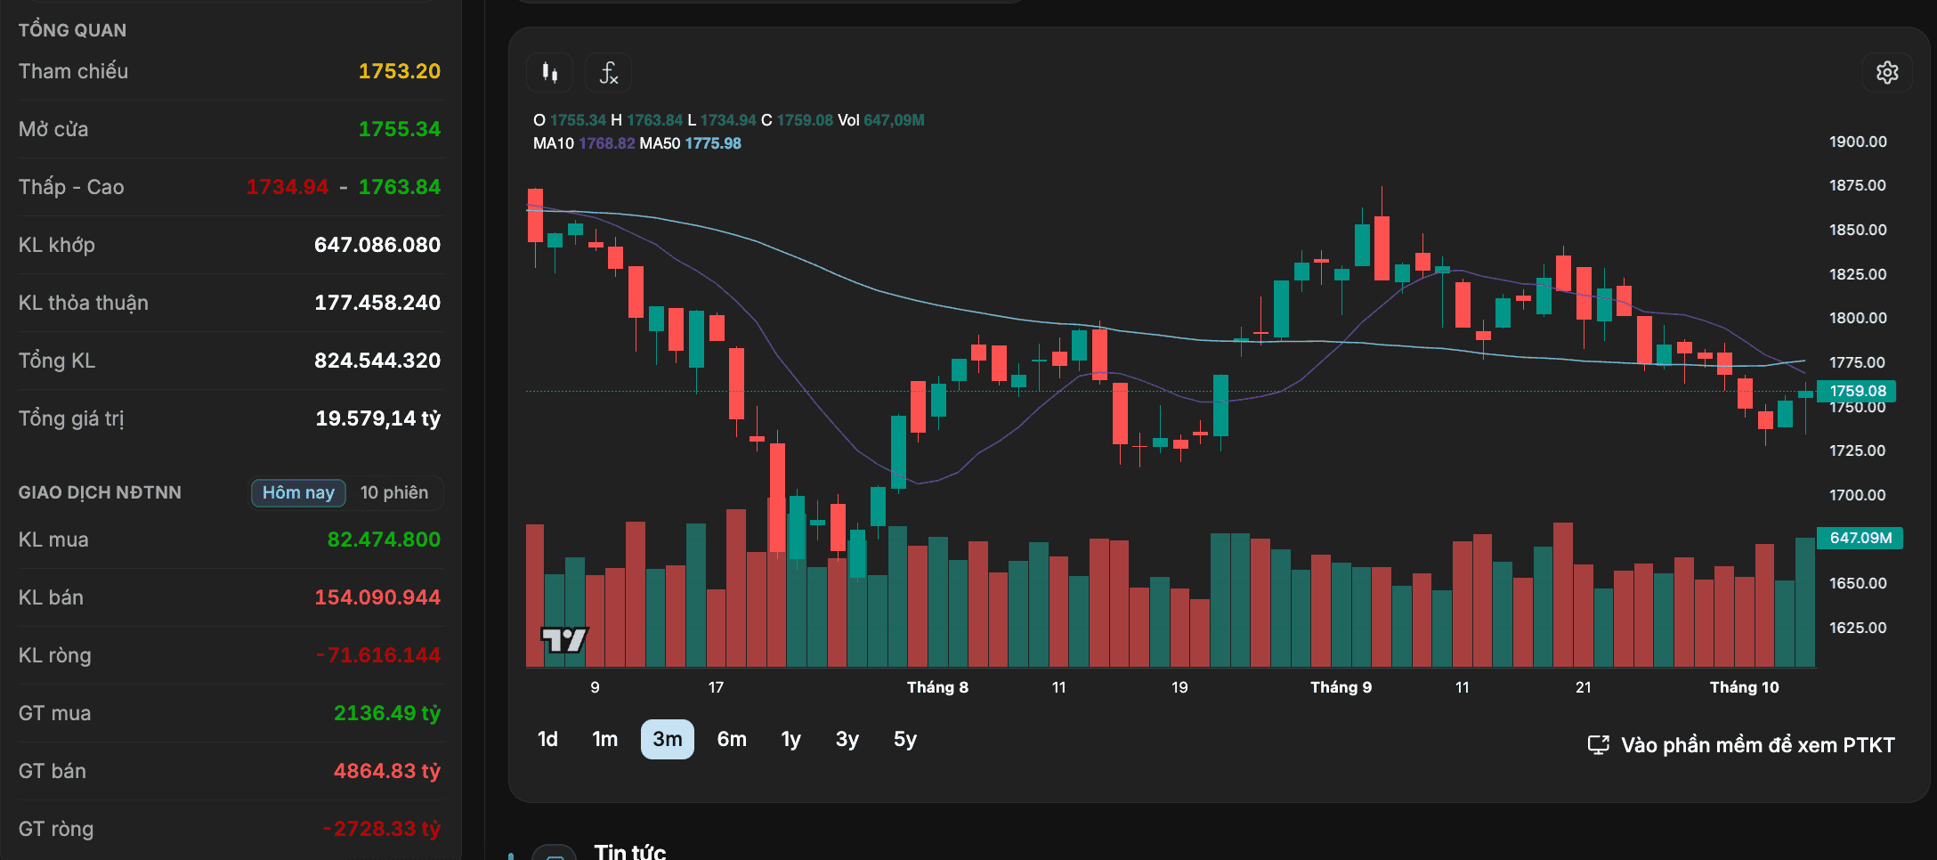This screenshot has width=1937, height=860.
Task: Select the Hôm nay toggle
Action: (298, 492)
